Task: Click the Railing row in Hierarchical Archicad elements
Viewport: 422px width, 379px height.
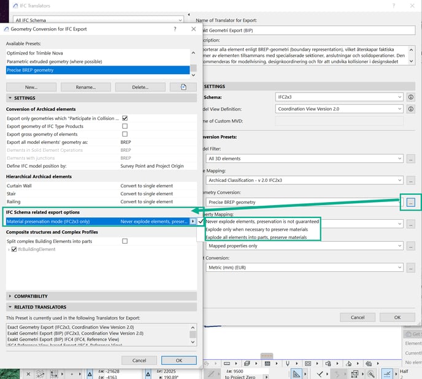Action: (x=101, y=201)
